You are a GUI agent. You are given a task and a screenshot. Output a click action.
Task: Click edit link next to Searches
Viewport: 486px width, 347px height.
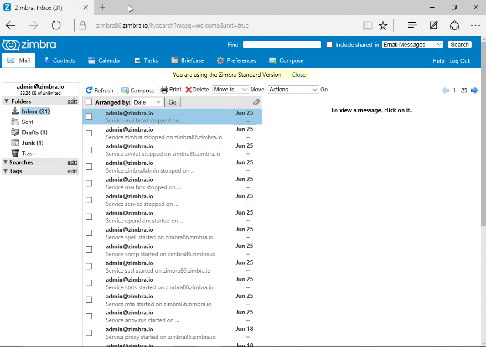[72, 162]
